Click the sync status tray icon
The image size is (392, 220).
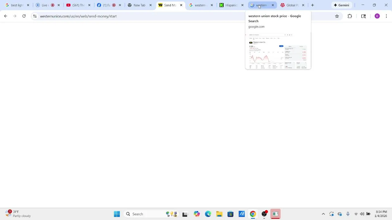(331, 214)
